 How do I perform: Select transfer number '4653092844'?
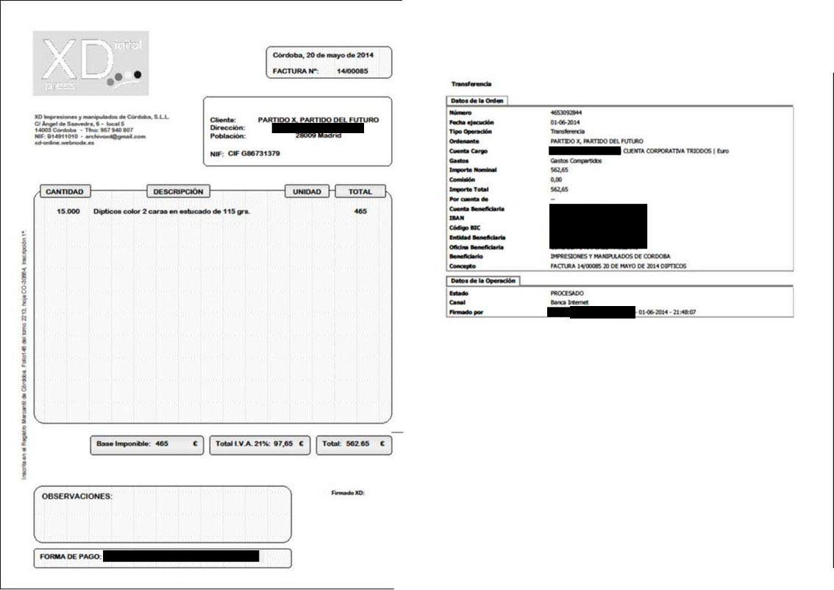click(x=566, y=113)
